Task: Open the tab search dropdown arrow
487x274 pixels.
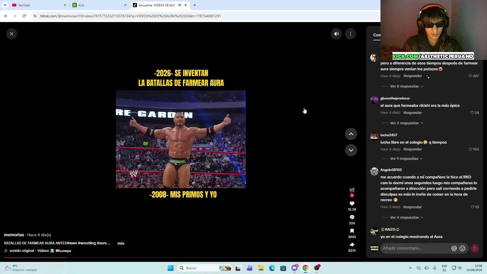Action: (x=5, y=5)
